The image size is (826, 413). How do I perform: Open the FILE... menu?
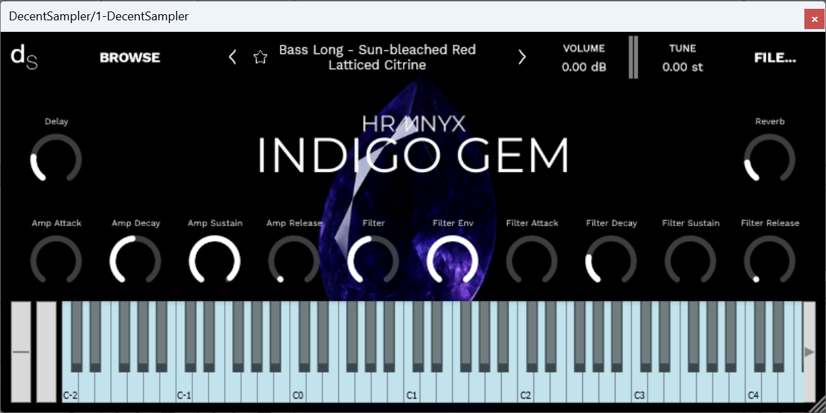(x=775, y=58)
